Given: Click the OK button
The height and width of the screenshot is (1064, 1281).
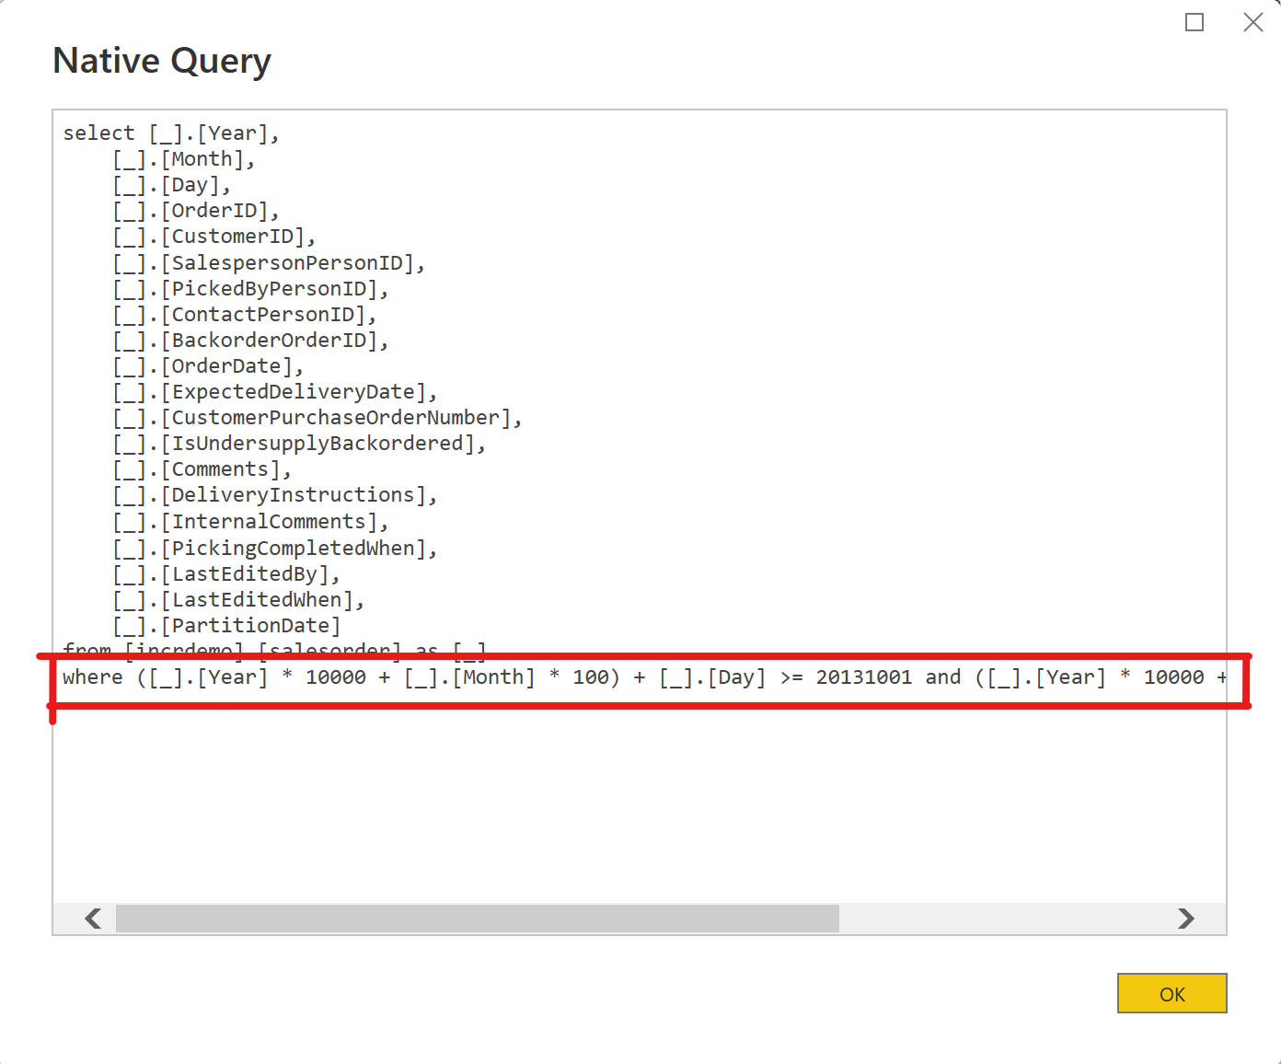Looking at the screenshot, I should [1171, 994].
